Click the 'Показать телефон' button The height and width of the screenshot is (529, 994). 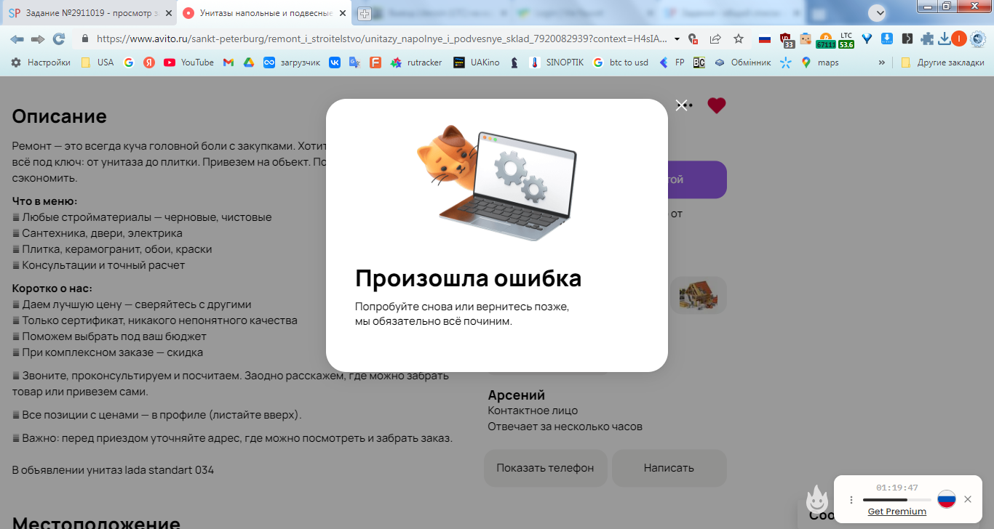(545, 468)
